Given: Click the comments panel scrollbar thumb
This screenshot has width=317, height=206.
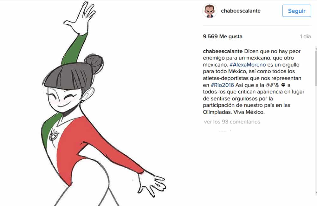Looking at the screenshot, I should [316, 68].
